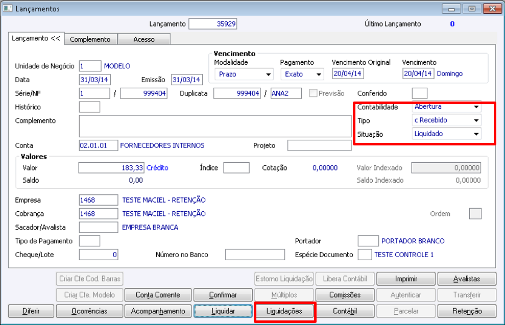505x325 pixels.
Task: Click the Portador code field
Action: click(368, 241)
